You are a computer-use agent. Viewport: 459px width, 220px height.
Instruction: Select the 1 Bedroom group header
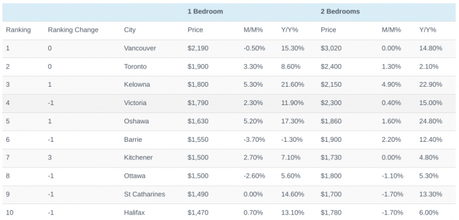click(205, 12)
